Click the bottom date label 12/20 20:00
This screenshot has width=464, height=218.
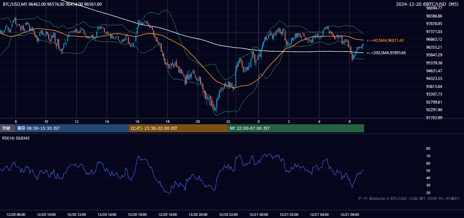(x=198, y=215)
